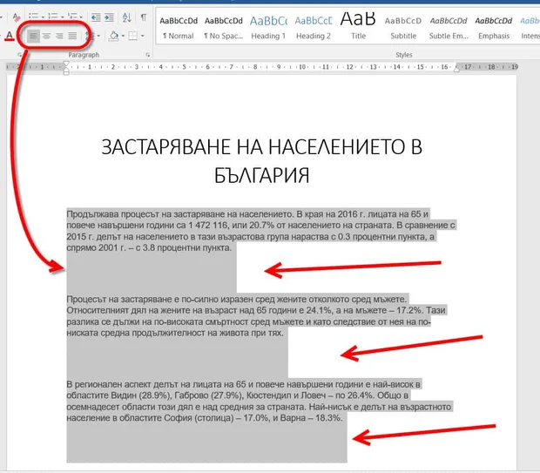Apply the Heading 2 style
The image size is (540, 473).
[314, 28]
